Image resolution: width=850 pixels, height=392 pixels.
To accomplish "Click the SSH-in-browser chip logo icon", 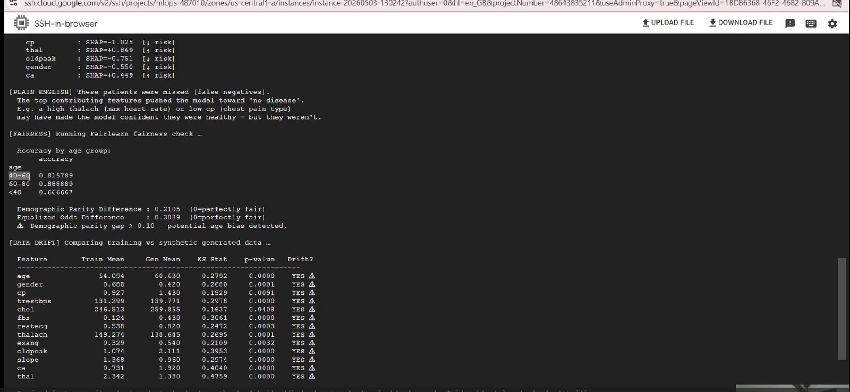I will (21, 23).
